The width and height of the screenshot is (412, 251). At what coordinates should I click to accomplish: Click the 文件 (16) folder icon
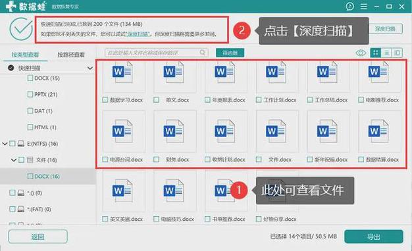(x=30, y=160)
